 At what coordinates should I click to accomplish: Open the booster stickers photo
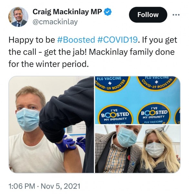(x=137, y=100)
